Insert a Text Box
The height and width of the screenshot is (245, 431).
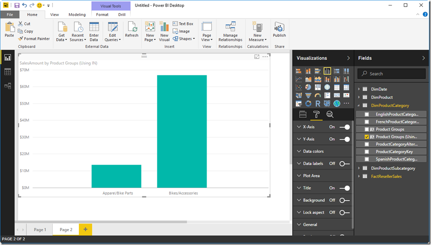(x=183, y=23)
